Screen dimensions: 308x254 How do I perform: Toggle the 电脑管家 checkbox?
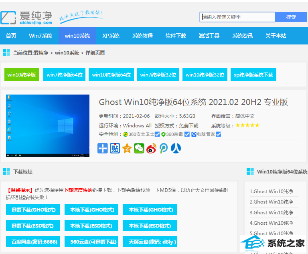click(218, 134)
